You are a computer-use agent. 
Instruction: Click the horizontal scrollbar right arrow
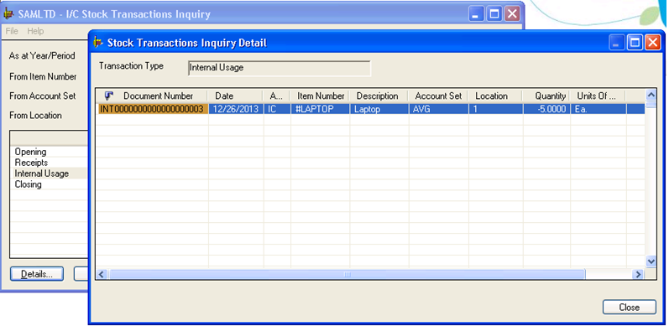coord(638,274)
